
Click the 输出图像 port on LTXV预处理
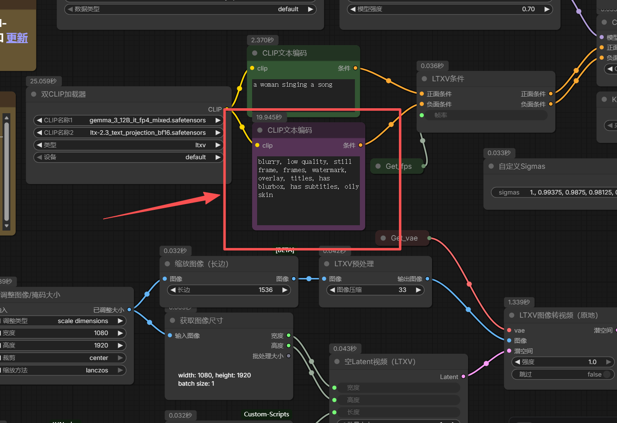pyautogui.click(x=428, y=279)
